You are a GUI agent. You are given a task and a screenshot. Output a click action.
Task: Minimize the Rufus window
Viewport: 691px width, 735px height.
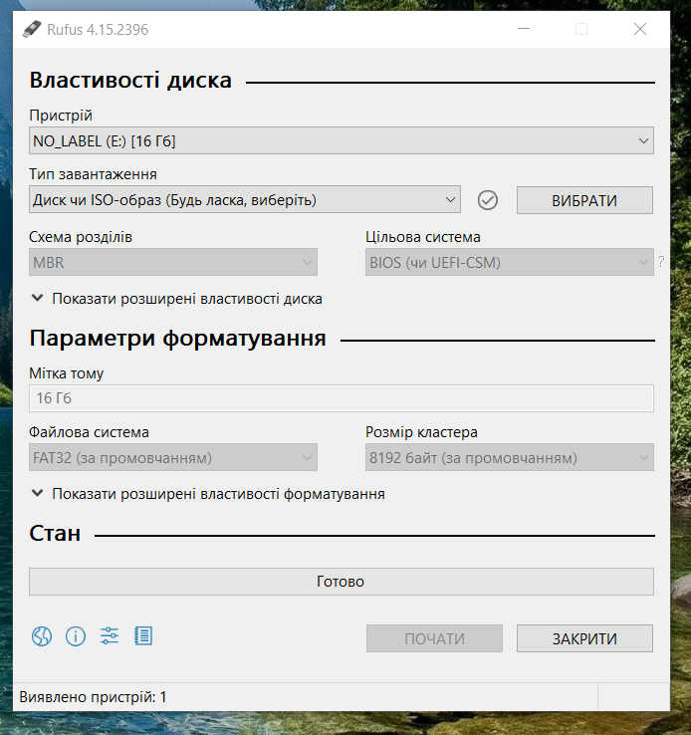click(524, 29)
